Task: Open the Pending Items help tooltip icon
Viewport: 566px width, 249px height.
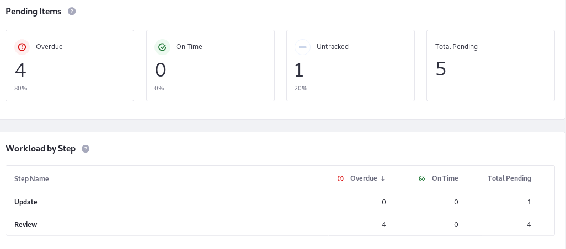Action: pyautogui.click(x=72, y=11)
